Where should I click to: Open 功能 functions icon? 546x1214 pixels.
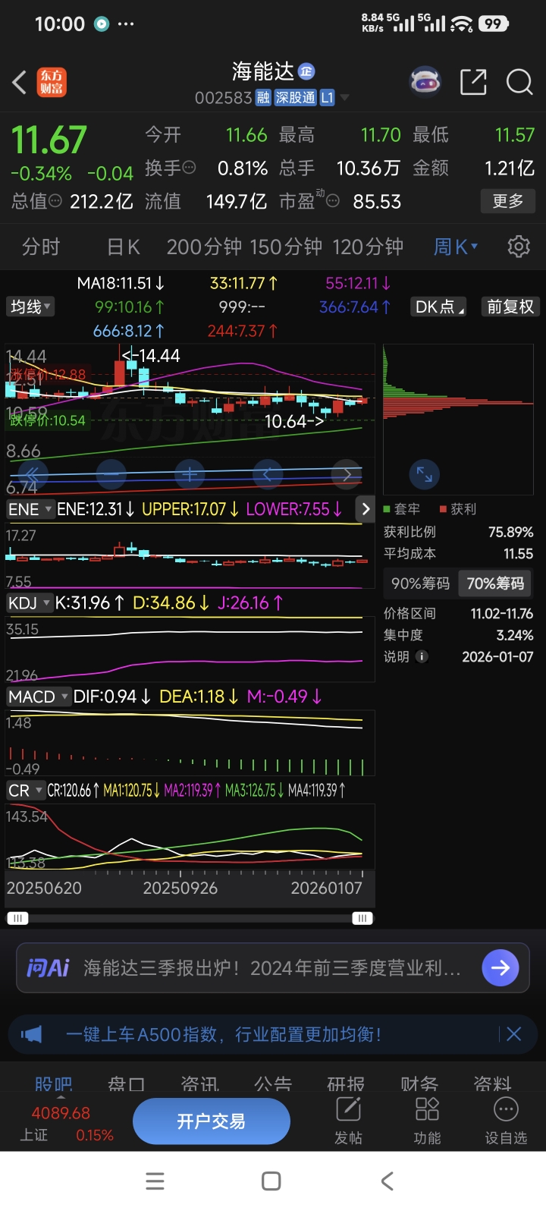tap(427, 1121)
